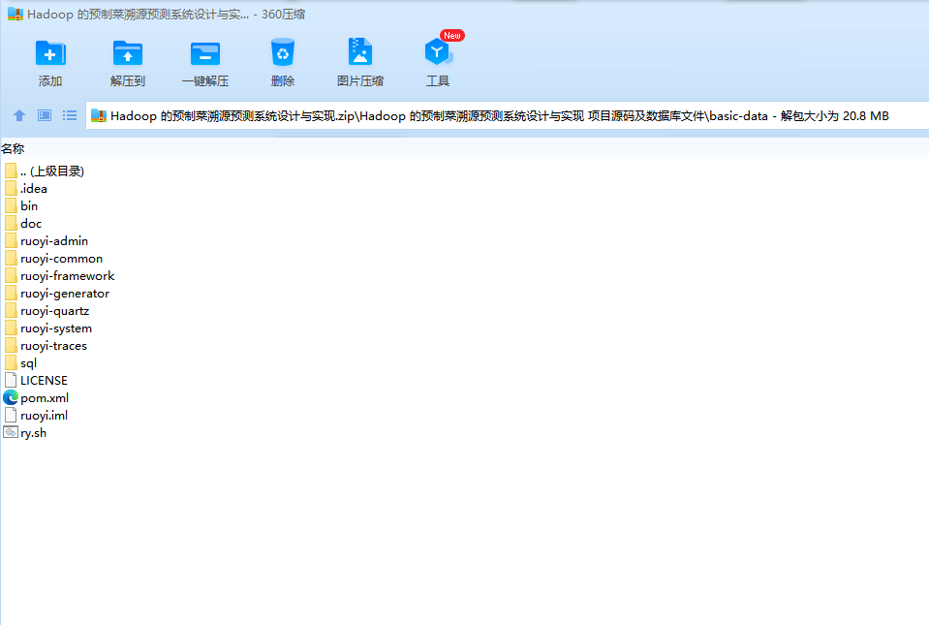Click the archive icon in the address bar
929x625 pixels.
[99, 116]
